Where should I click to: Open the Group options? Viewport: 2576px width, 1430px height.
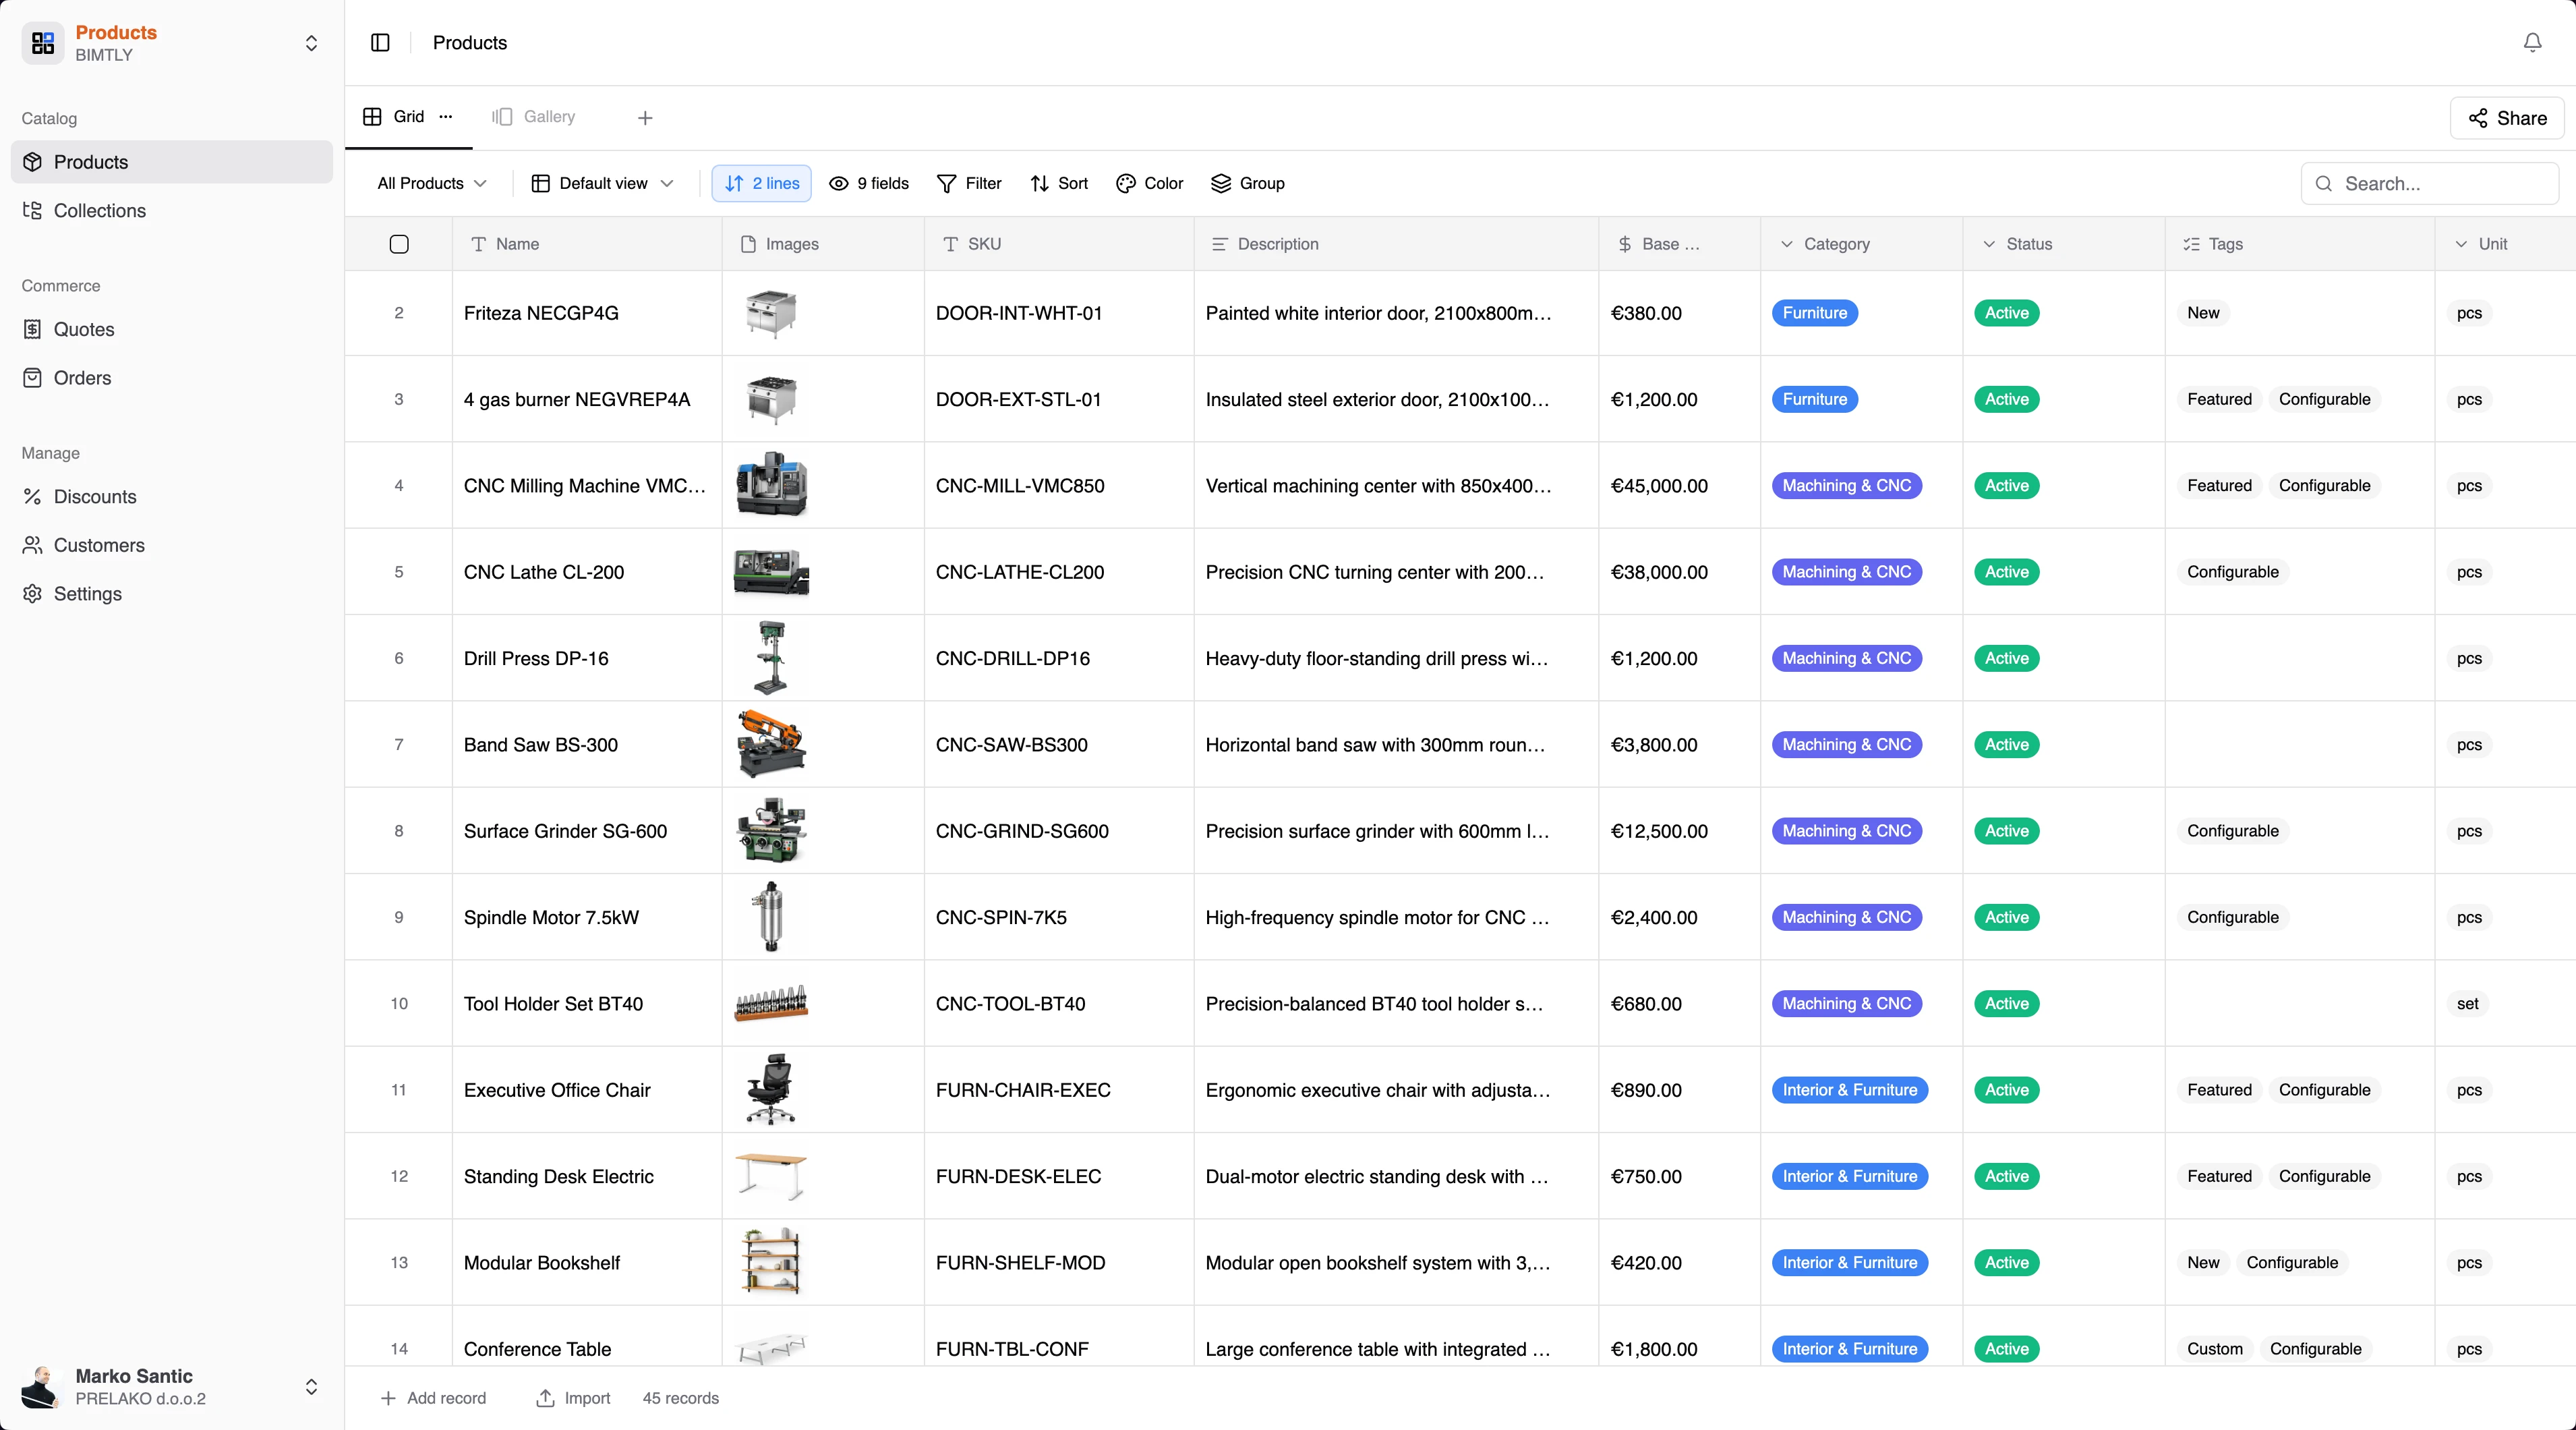pos(1246,183)
